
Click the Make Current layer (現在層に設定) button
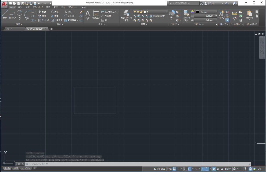157,16
